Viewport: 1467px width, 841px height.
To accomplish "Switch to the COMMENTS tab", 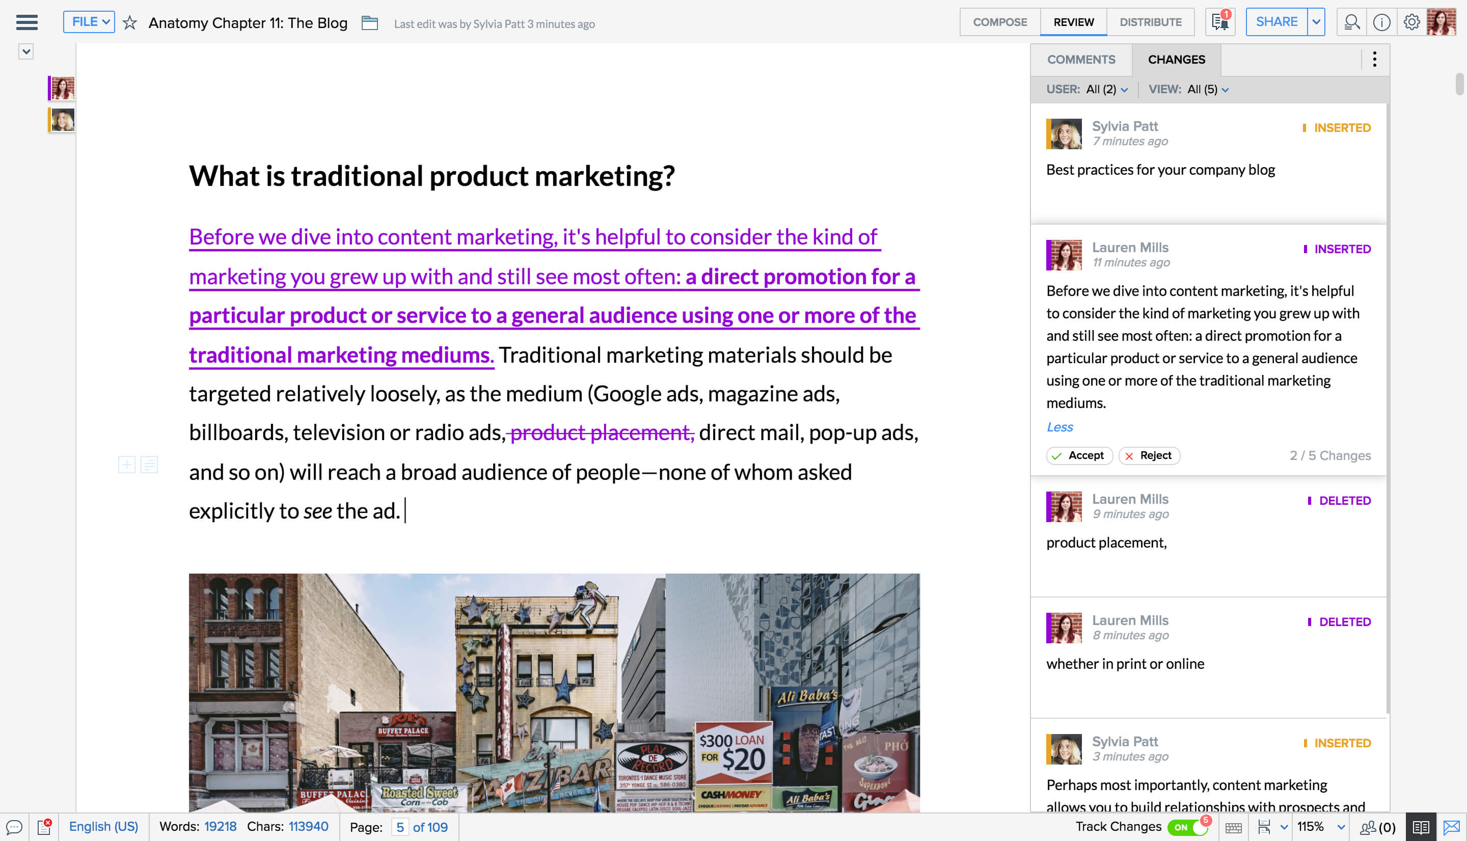I will [x=1081, y=60].
